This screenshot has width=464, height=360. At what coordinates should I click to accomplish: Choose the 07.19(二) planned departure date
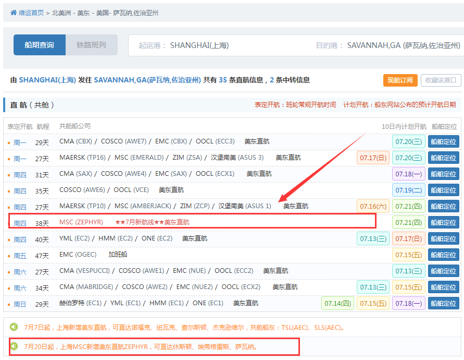[x=408, y=190]
